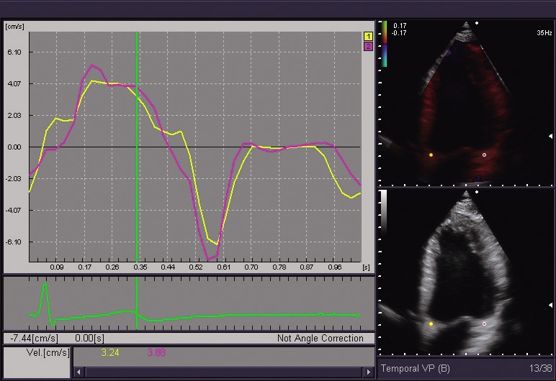Click focus arrow marker beside grayscale image
Viewport: 556px width, 381px height.
click(550, 304)
